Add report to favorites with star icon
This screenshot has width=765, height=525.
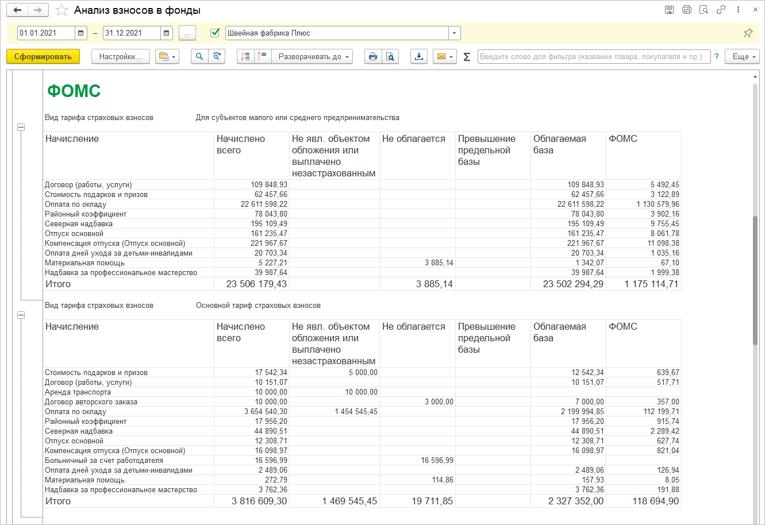(x=61, y=10)
